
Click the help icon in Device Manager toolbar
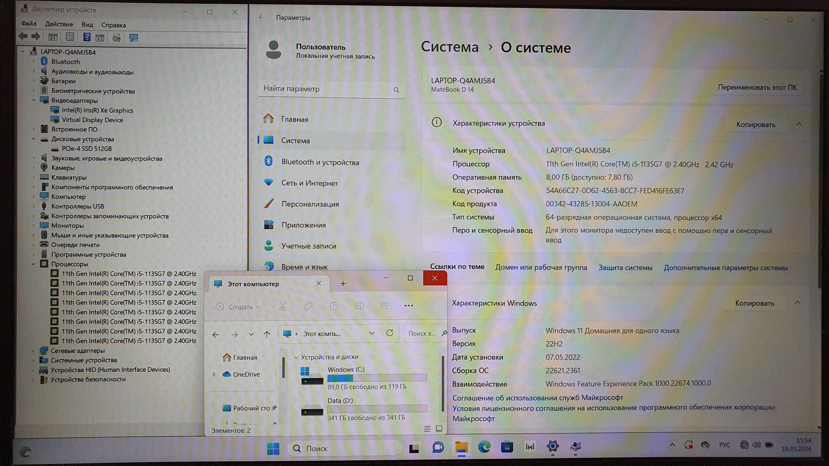pyautogui.click(x=87, y=37)
